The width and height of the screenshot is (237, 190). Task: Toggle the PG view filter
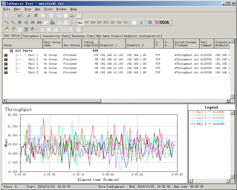click(x=119, y=22)
